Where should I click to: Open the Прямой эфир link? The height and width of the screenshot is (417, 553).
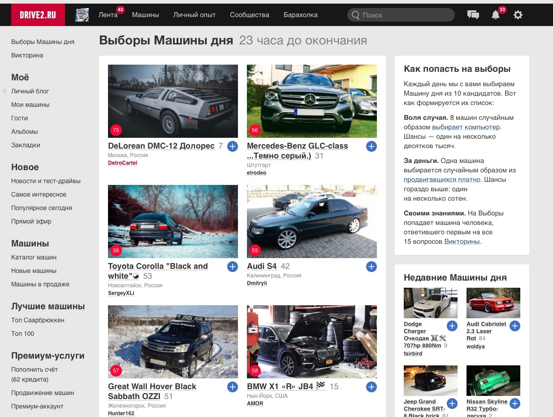(x=31, y=221)
